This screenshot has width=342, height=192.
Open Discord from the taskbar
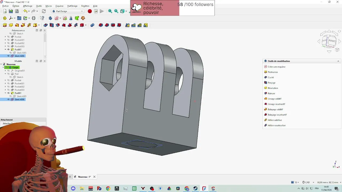(73, 189)
